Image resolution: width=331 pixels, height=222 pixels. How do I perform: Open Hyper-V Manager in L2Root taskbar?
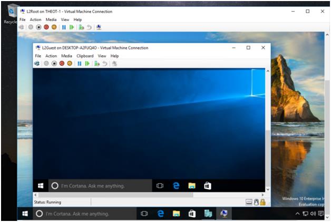tap(208, 214)
